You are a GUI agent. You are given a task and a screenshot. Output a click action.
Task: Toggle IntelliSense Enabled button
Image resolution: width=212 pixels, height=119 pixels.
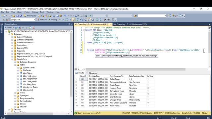(74, 20)
